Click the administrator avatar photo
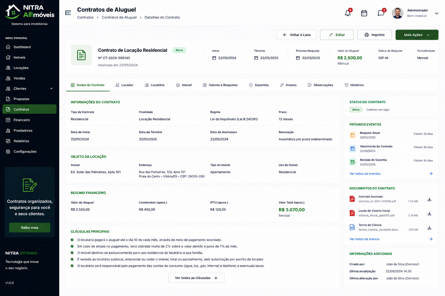The height and width of the screenshot is (296, 445). click(x=397, y=13)
